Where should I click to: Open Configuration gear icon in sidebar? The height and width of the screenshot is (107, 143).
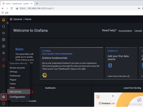click(4, 97)
